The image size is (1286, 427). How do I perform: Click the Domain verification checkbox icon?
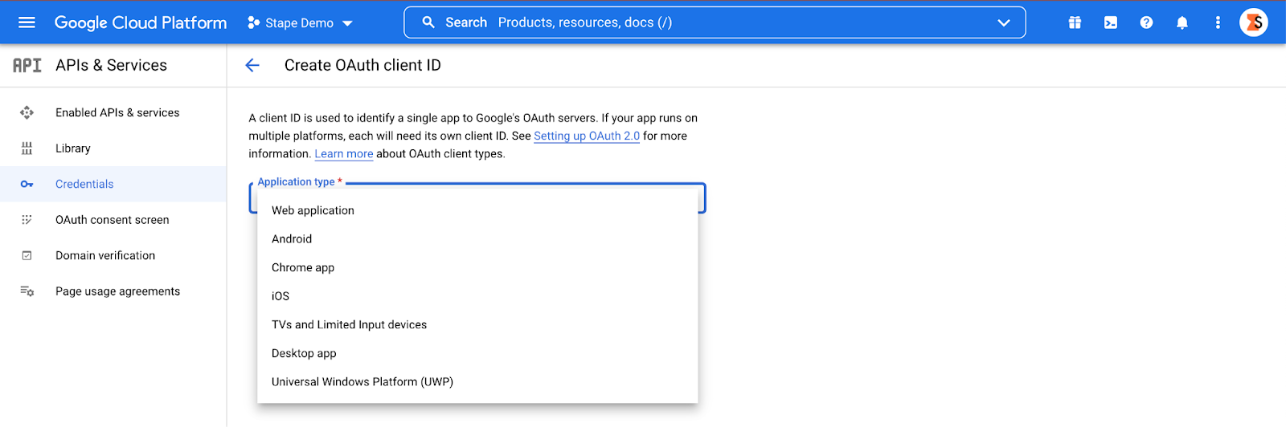(27, 255)
